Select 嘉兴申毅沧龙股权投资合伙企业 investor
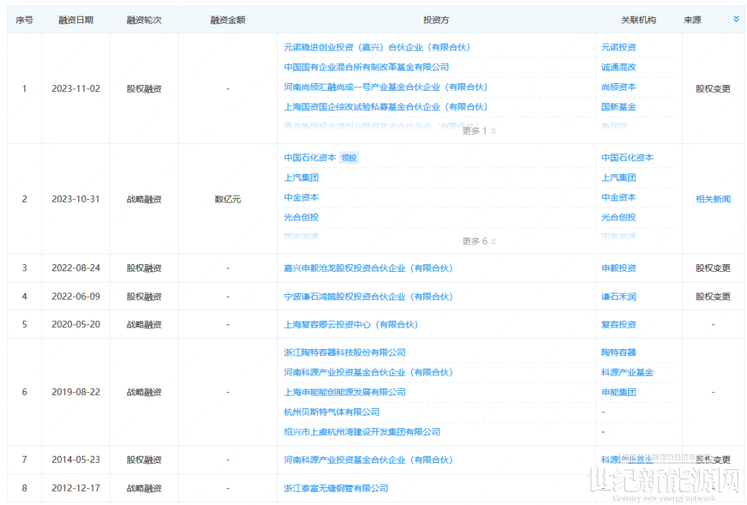 [x=368, y=268]
